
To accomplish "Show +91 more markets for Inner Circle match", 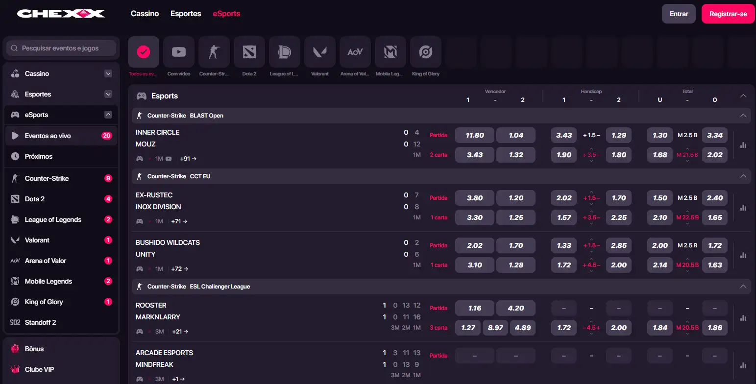I will [188, 159].
